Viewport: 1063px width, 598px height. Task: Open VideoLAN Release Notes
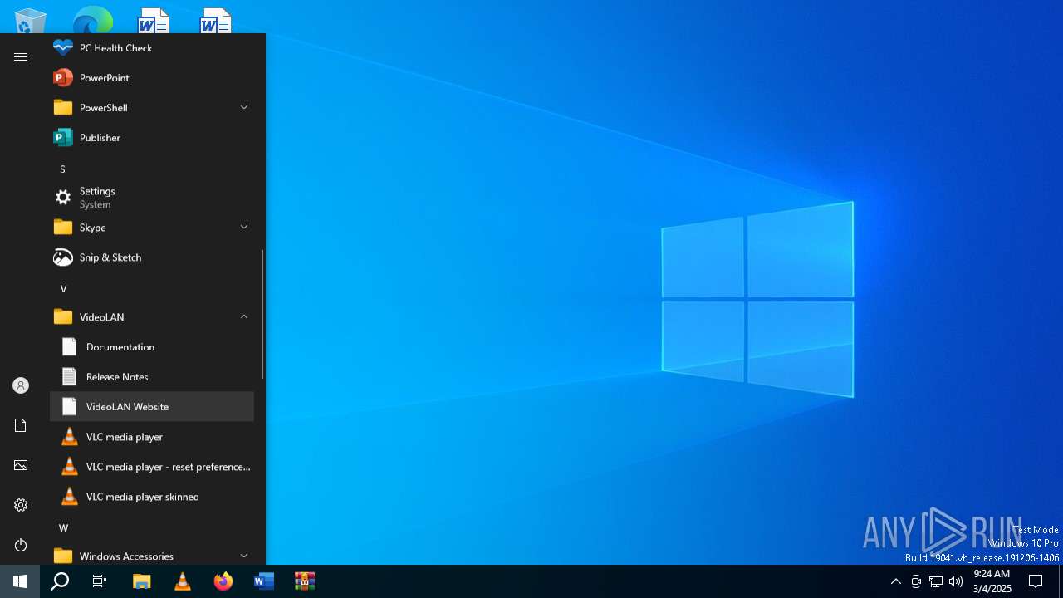(152, 377)
